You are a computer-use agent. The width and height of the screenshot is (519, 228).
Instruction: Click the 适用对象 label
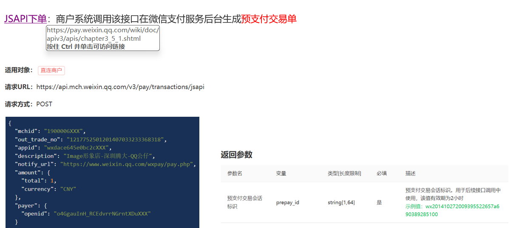19,70
